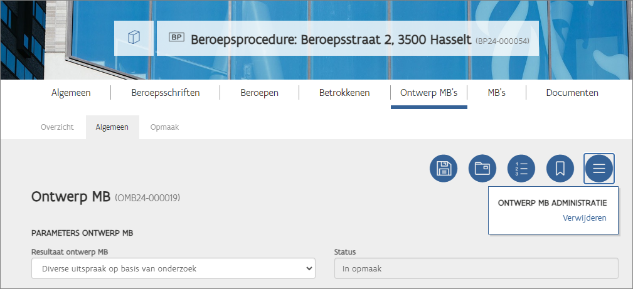The height and width of the screenshot is (289, 633).
Task: Go to the Beroepen tab
Action: (x=260, y=93)
